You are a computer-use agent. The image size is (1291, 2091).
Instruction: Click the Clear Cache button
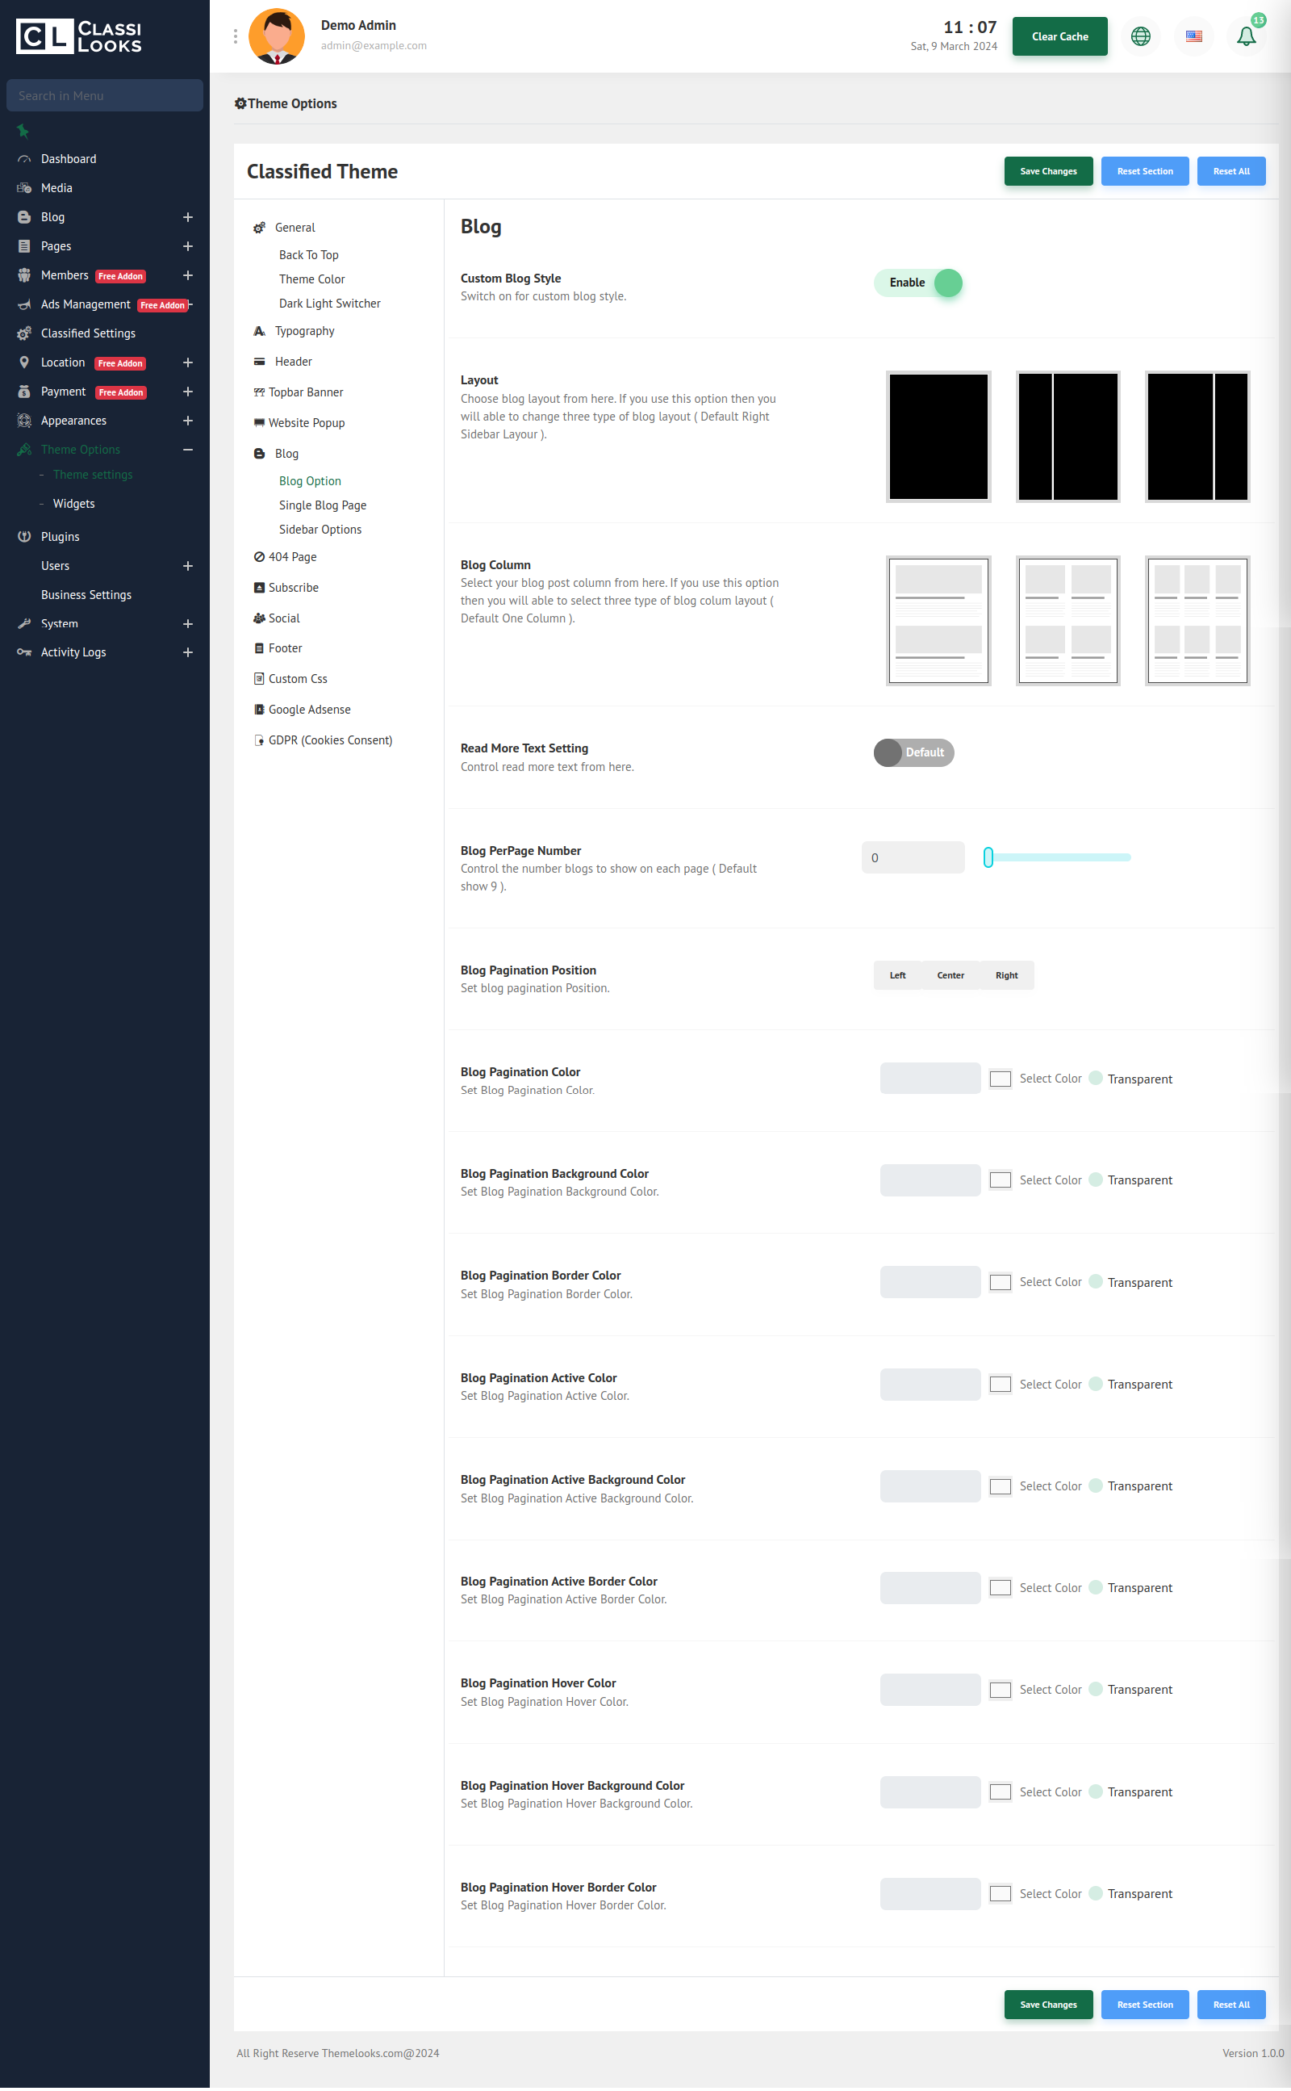pyautogui.click(x=1059, y=36)
